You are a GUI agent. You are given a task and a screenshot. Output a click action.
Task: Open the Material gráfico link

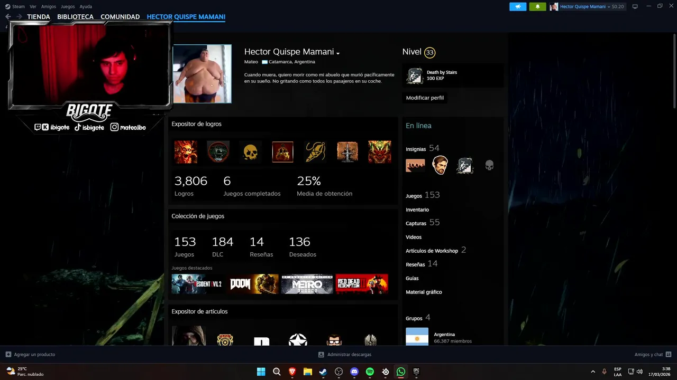424,292
